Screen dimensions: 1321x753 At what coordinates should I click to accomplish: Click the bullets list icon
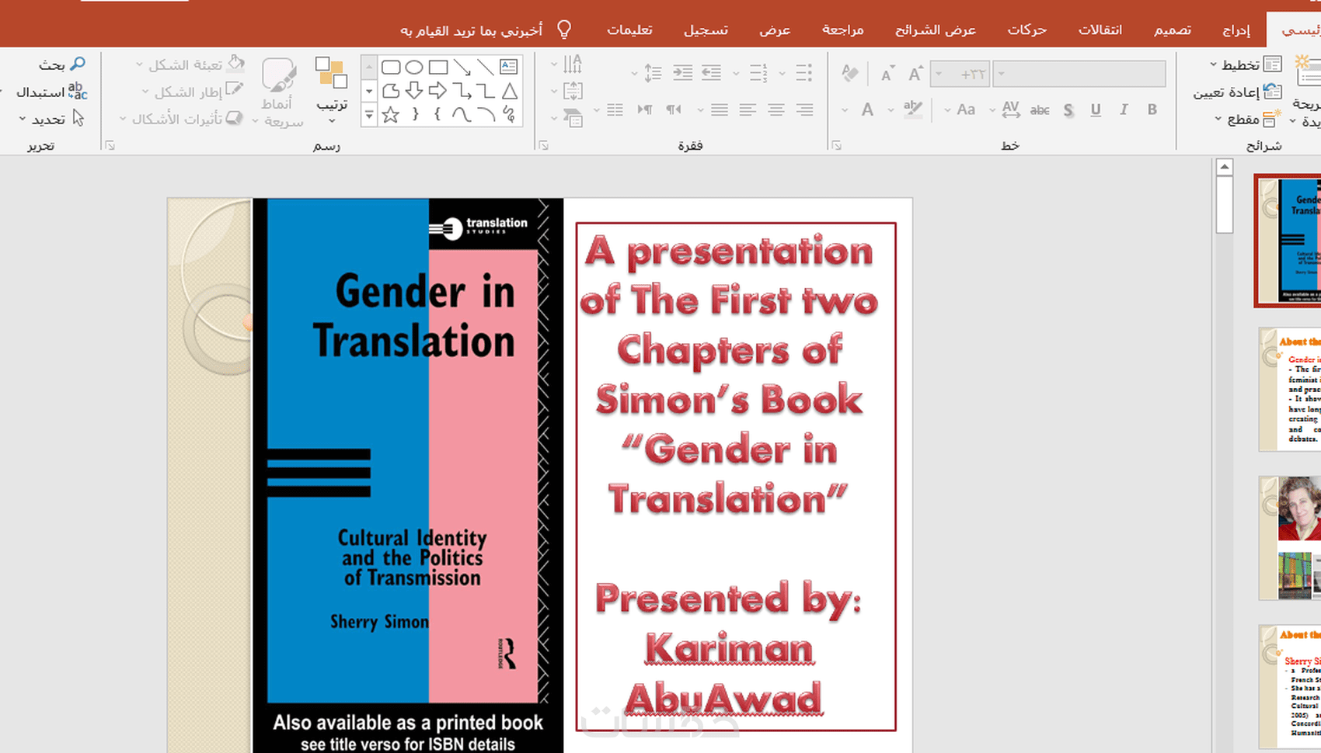coord(804,73)
